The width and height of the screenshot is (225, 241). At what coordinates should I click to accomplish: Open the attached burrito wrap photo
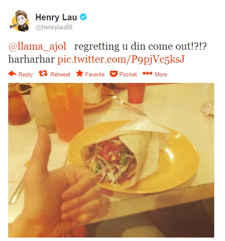click(111, 160)
